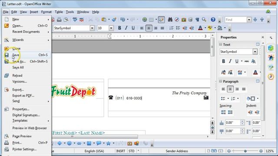Click Find Previous up arrow

coord(262,19)
